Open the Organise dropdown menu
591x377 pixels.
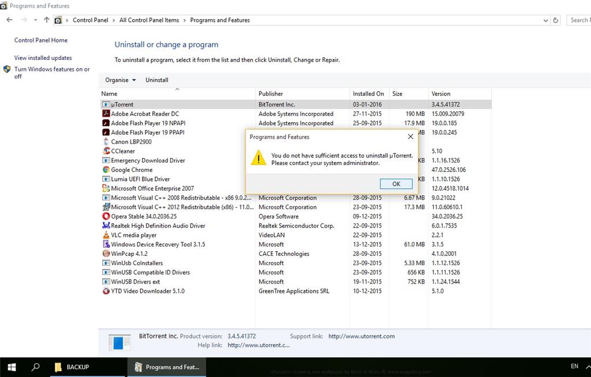[x=120, y=80]
